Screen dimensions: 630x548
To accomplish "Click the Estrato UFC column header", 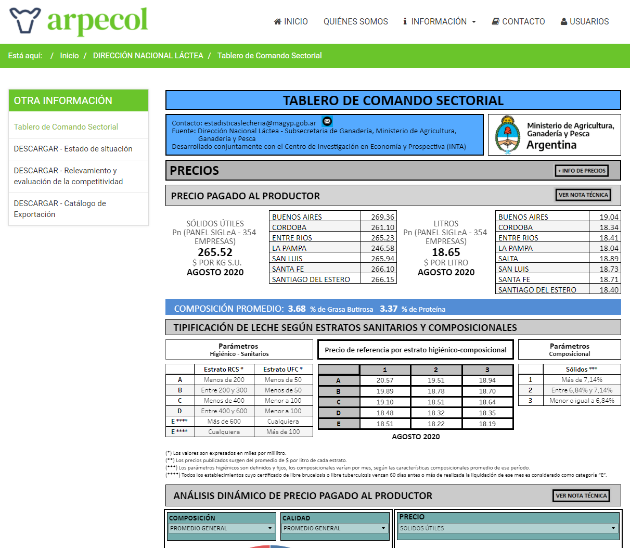I will coord(283,369).
